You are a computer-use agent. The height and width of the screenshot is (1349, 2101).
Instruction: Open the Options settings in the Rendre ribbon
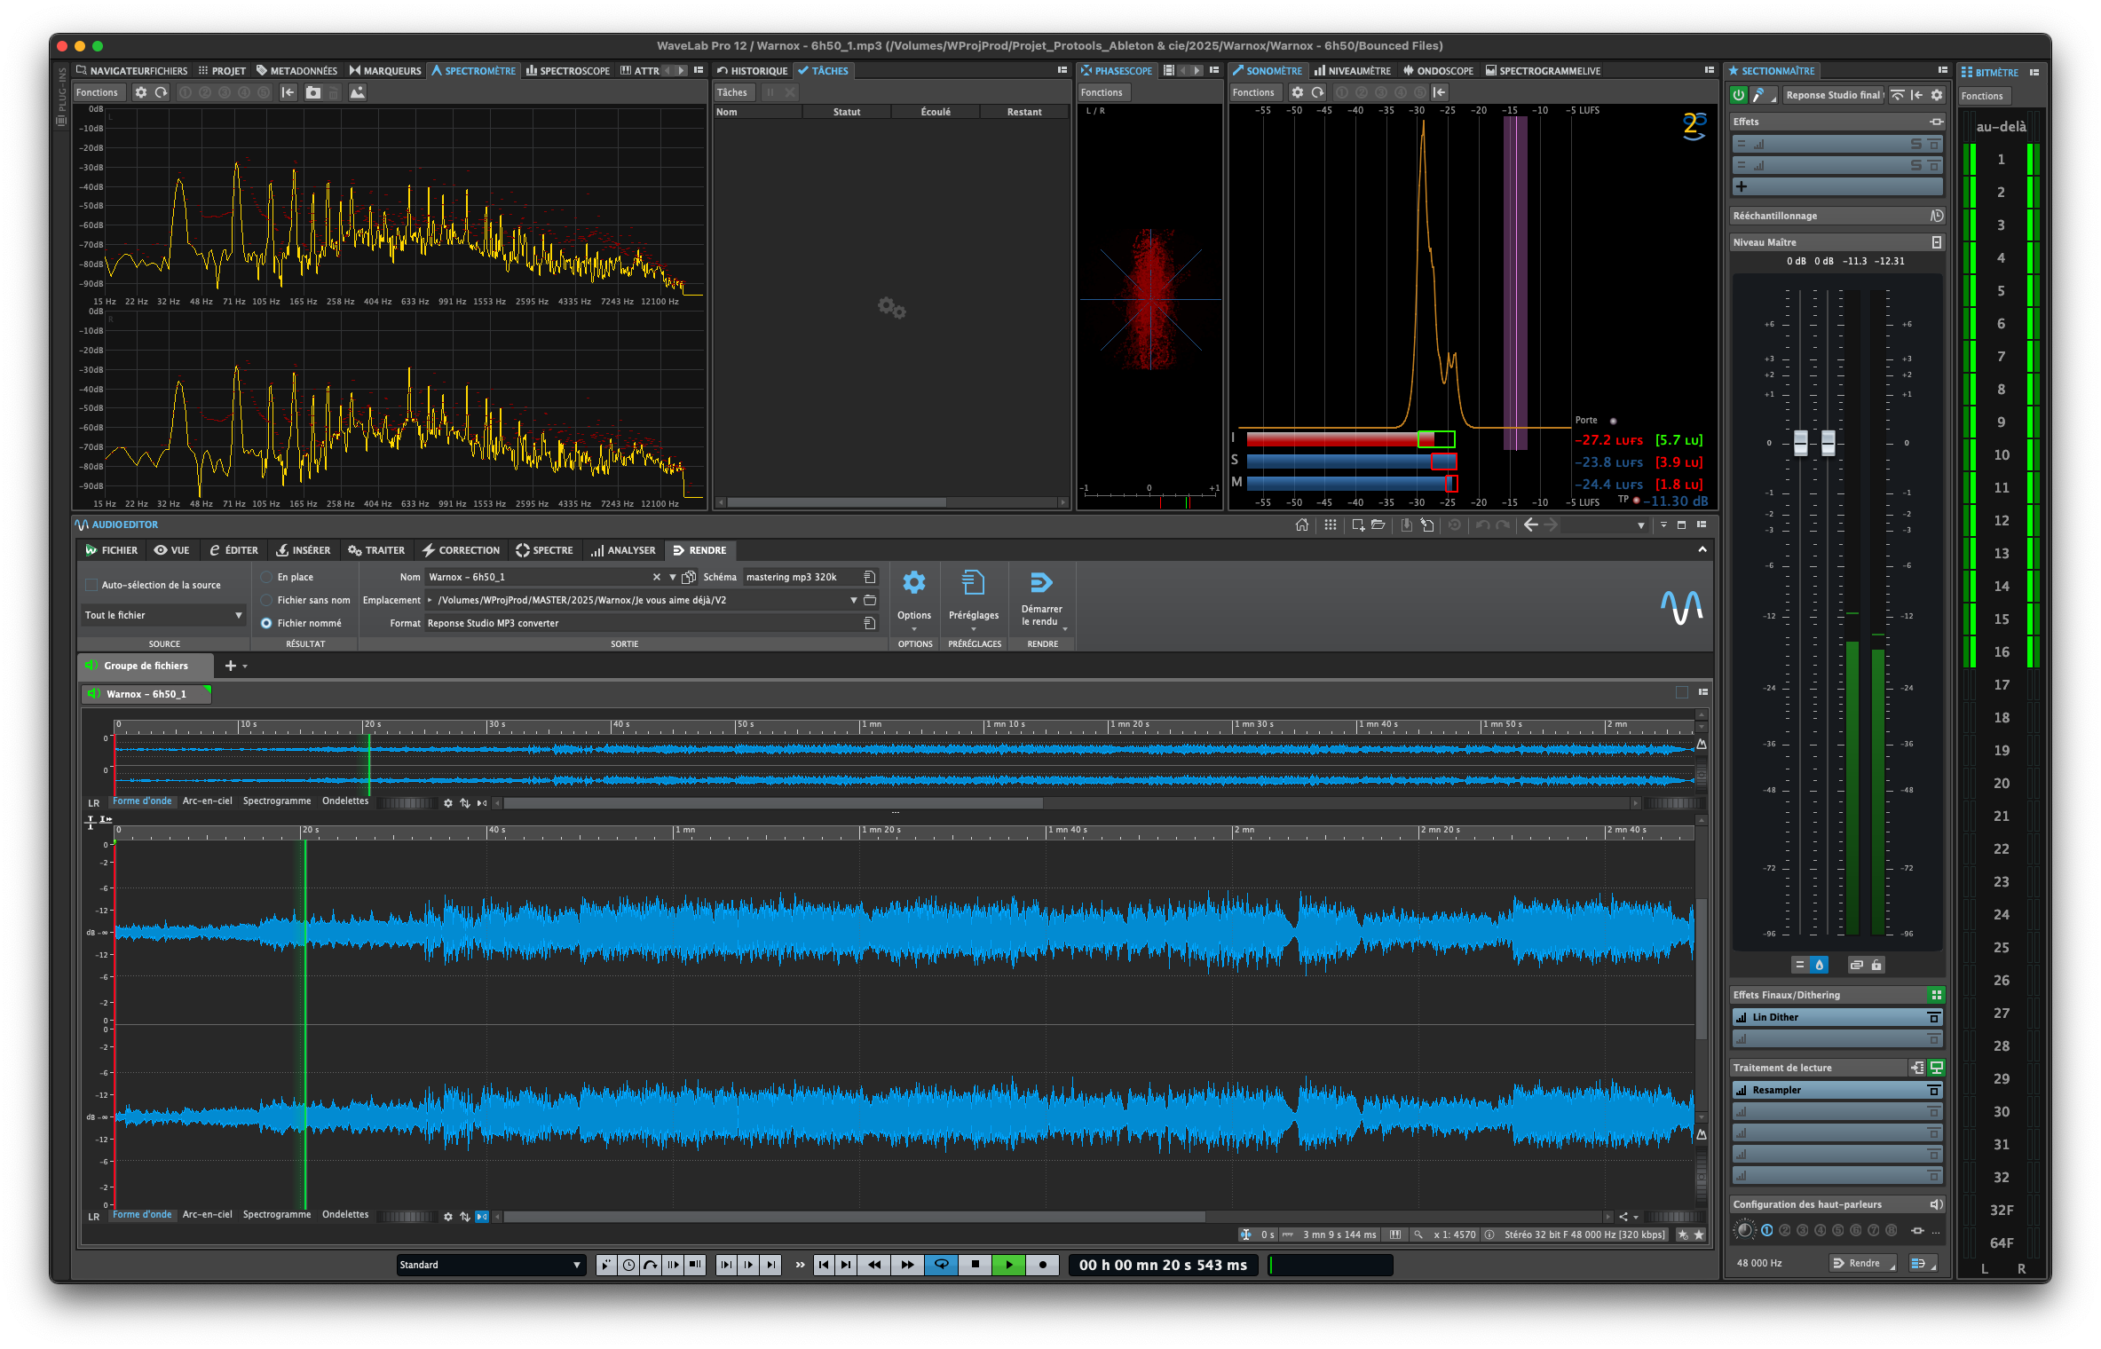(914, 583)
